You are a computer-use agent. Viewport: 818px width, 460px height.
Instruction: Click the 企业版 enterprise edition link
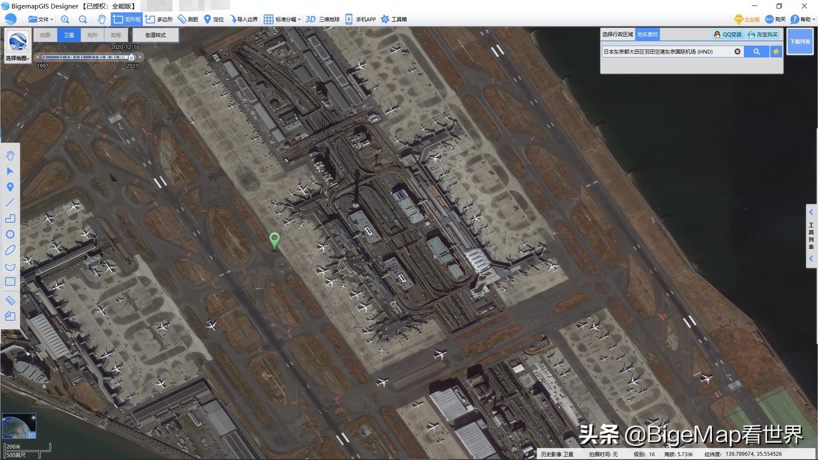coord(748,19)
